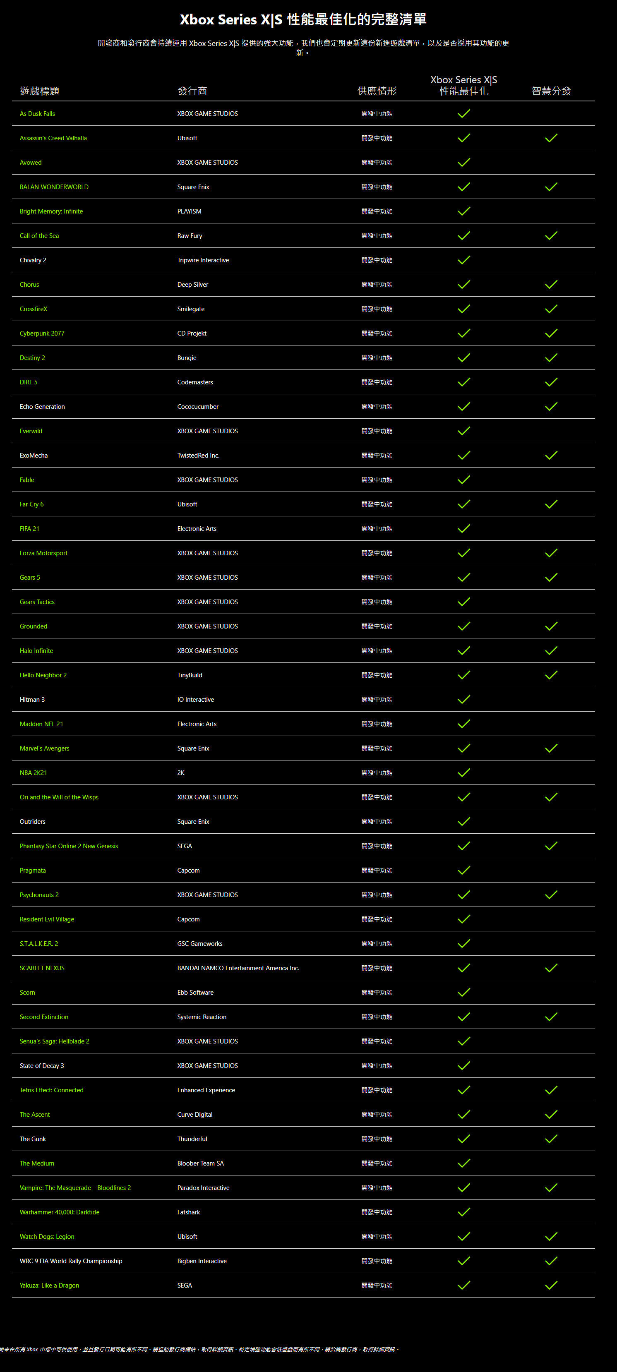The height and width of the screenshot is (1372, 617).
Task: Click the Assassin's Creed Valhalla link
Action: click(53, 138)
